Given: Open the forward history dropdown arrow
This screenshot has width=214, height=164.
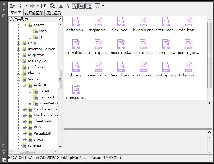Looking at the screenshot, I should [x=38, y=6].
